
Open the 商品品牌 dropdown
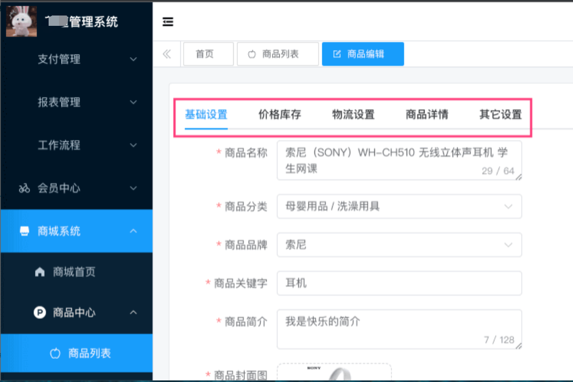click(399, 245)
